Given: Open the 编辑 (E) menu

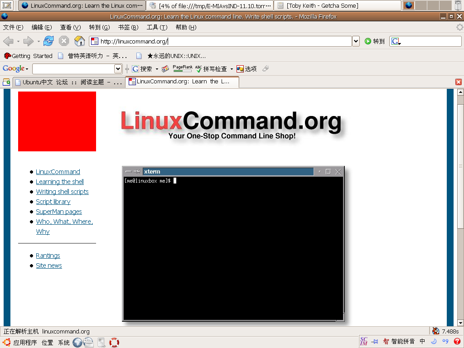Looking at the screenshot, I should point(42,27).
